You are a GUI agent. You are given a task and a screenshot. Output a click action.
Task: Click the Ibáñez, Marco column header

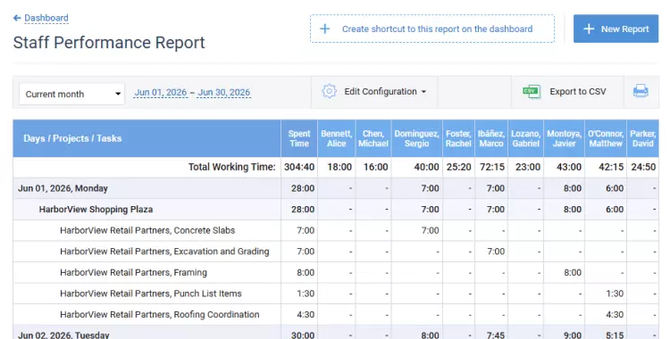tap(491, 138)
